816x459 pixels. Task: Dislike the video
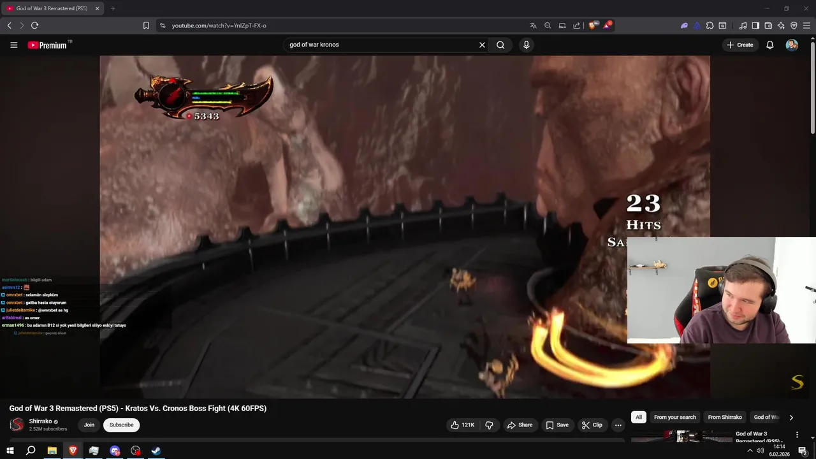490,425
